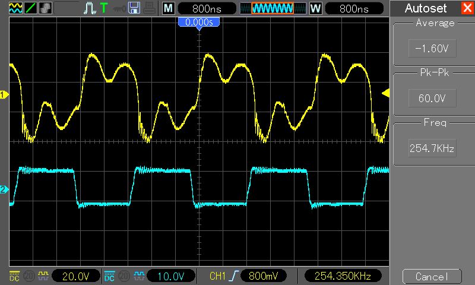Cancel the Autoset operation
The image size is (475, 285).
(432, 277)
